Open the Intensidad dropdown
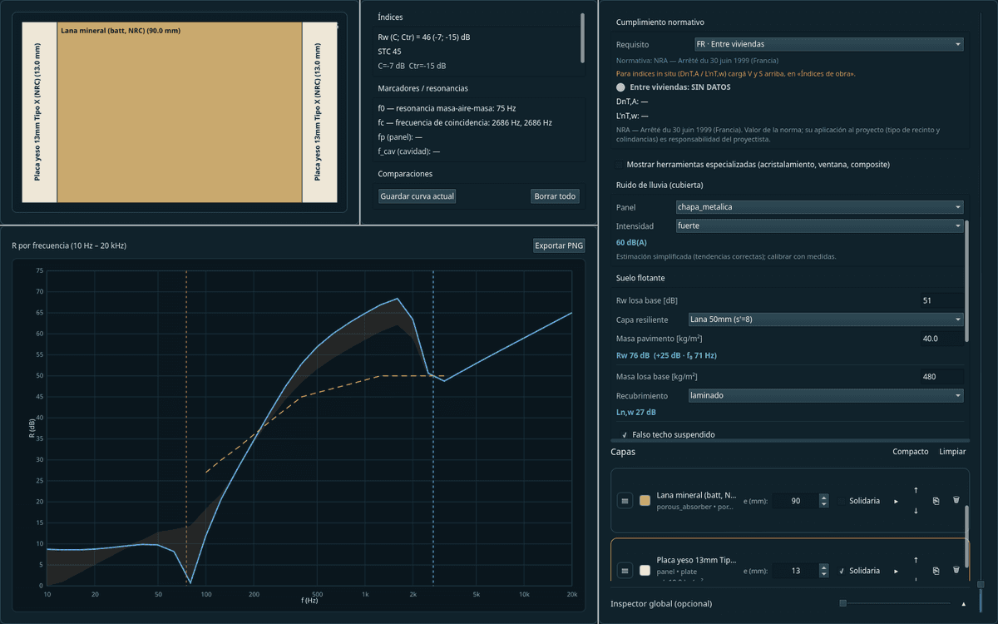Viewport: 998px width, 624px height. pos(820,225)
